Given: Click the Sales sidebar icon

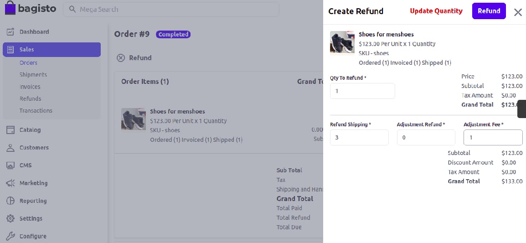Looking at the screenshot, I should (x=10, y=50).
